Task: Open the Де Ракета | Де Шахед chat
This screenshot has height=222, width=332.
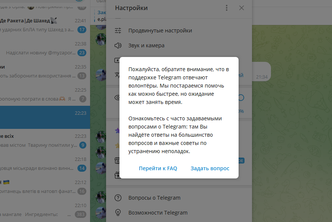Action: pos(45,25)
